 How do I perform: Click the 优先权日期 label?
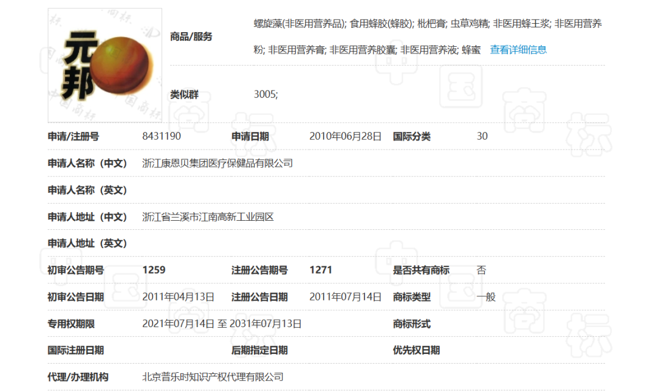point(416,350)
